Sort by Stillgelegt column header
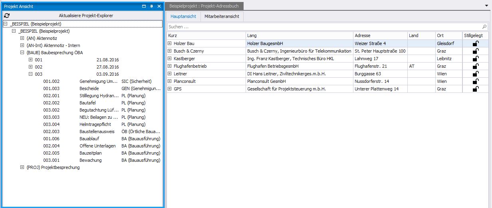 [x=476, y=35]
